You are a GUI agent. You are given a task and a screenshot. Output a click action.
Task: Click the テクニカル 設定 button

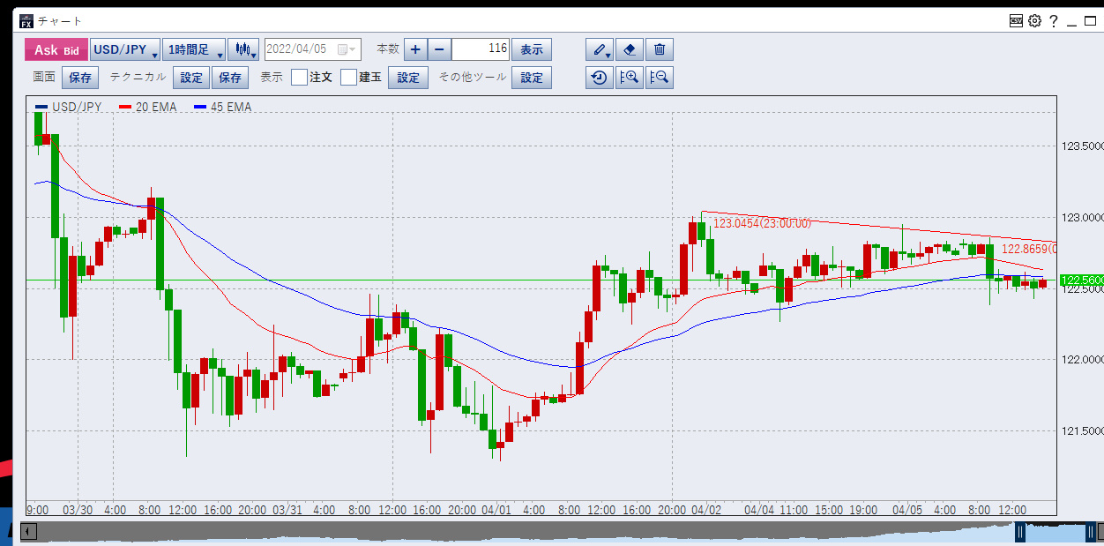(x=191, y=78)
